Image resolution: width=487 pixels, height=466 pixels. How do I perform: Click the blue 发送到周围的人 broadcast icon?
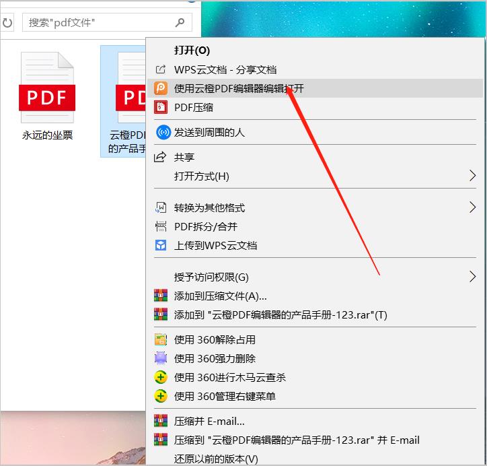point(163,133)
